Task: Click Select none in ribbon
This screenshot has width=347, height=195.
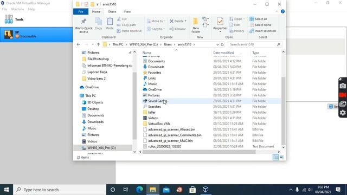Action: [x=260, y=25]
